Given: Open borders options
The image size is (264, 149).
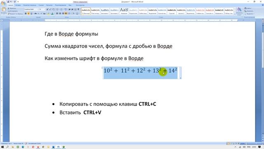Looking at the screenshot, I should click(77, 14).
